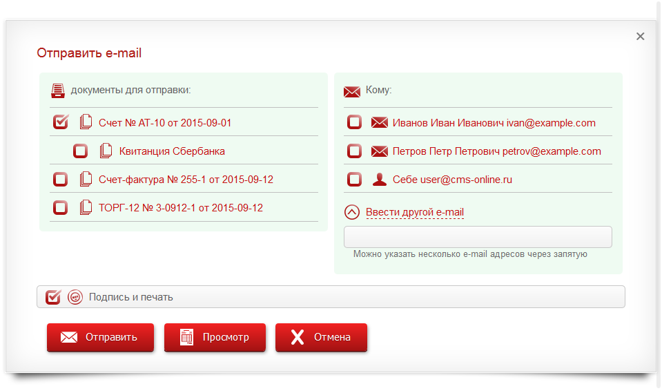Click the envelope icon beside Иванов Иван Иванович

[x=380, y=122]
